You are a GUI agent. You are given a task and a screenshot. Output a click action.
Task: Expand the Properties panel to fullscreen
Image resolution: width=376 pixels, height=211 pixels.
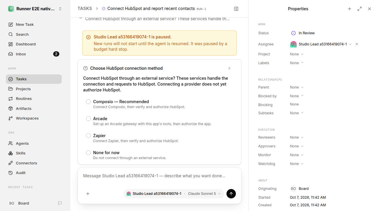click(x=360, y=9)
